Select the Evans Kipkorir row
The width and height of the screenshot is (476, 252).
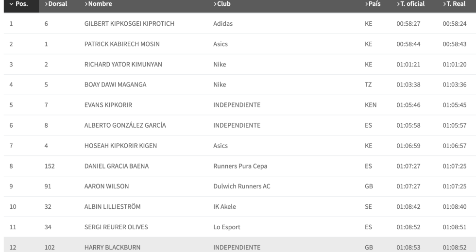(108, 105)
